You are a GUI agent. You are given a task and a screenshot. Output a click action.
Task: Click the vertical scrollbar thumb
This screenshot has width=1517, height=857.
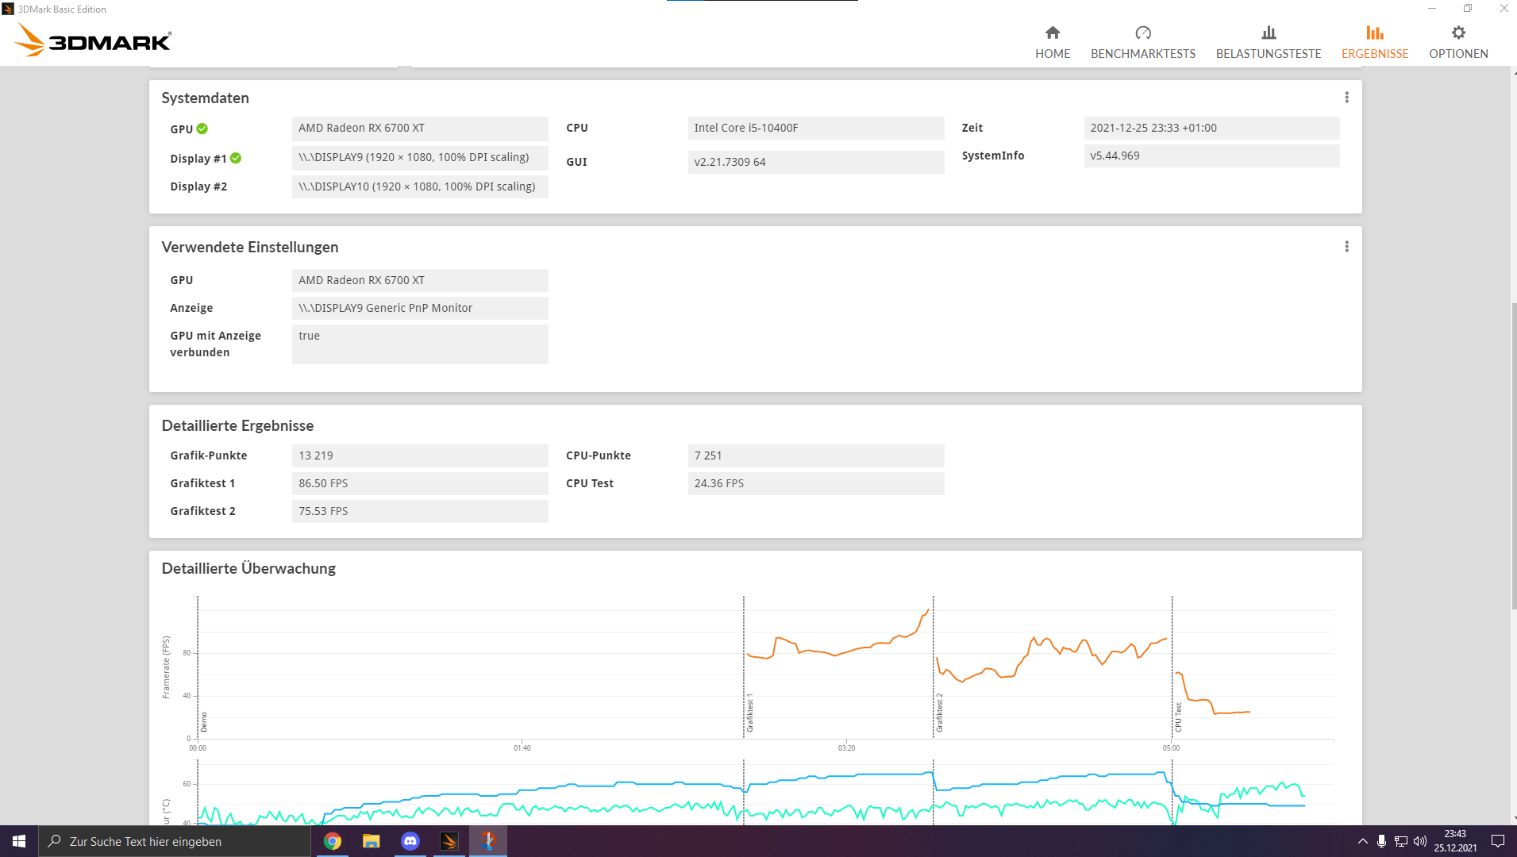pos(1513,456)
